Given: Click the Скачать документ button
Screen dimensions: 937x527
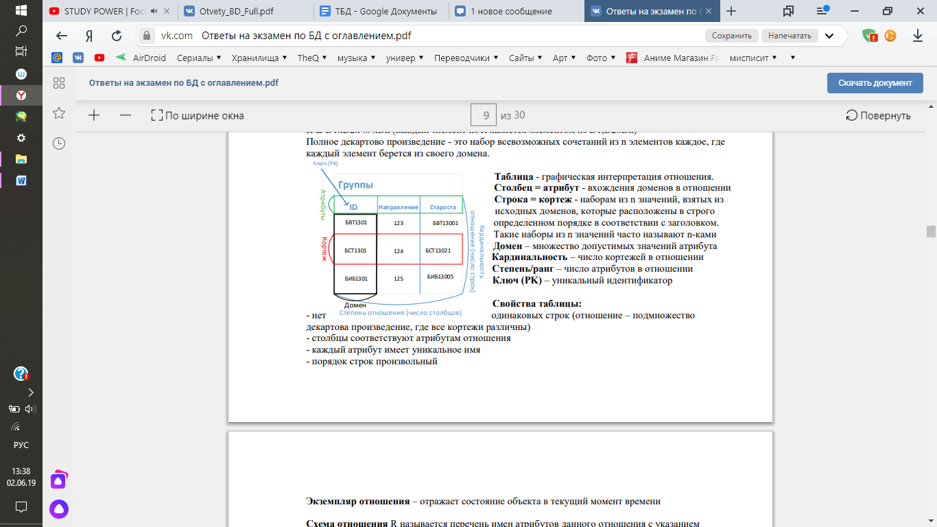Looking at the screenshot, I should point(875,83).
